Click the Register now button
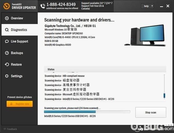Viewport: 174px width, 133px height. [19, 104]
